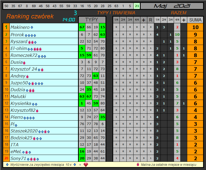
Task: Click red rank number 20 cell
Action: pos(6,158)
